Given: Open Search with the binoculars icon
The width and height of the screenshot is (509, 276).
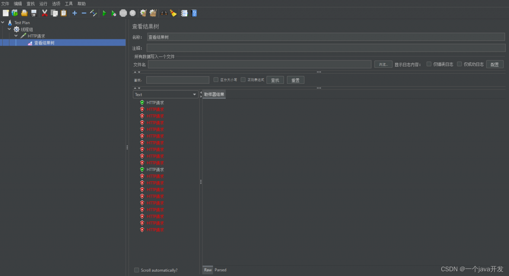Looking at the screenshot, I should (164, 13).
